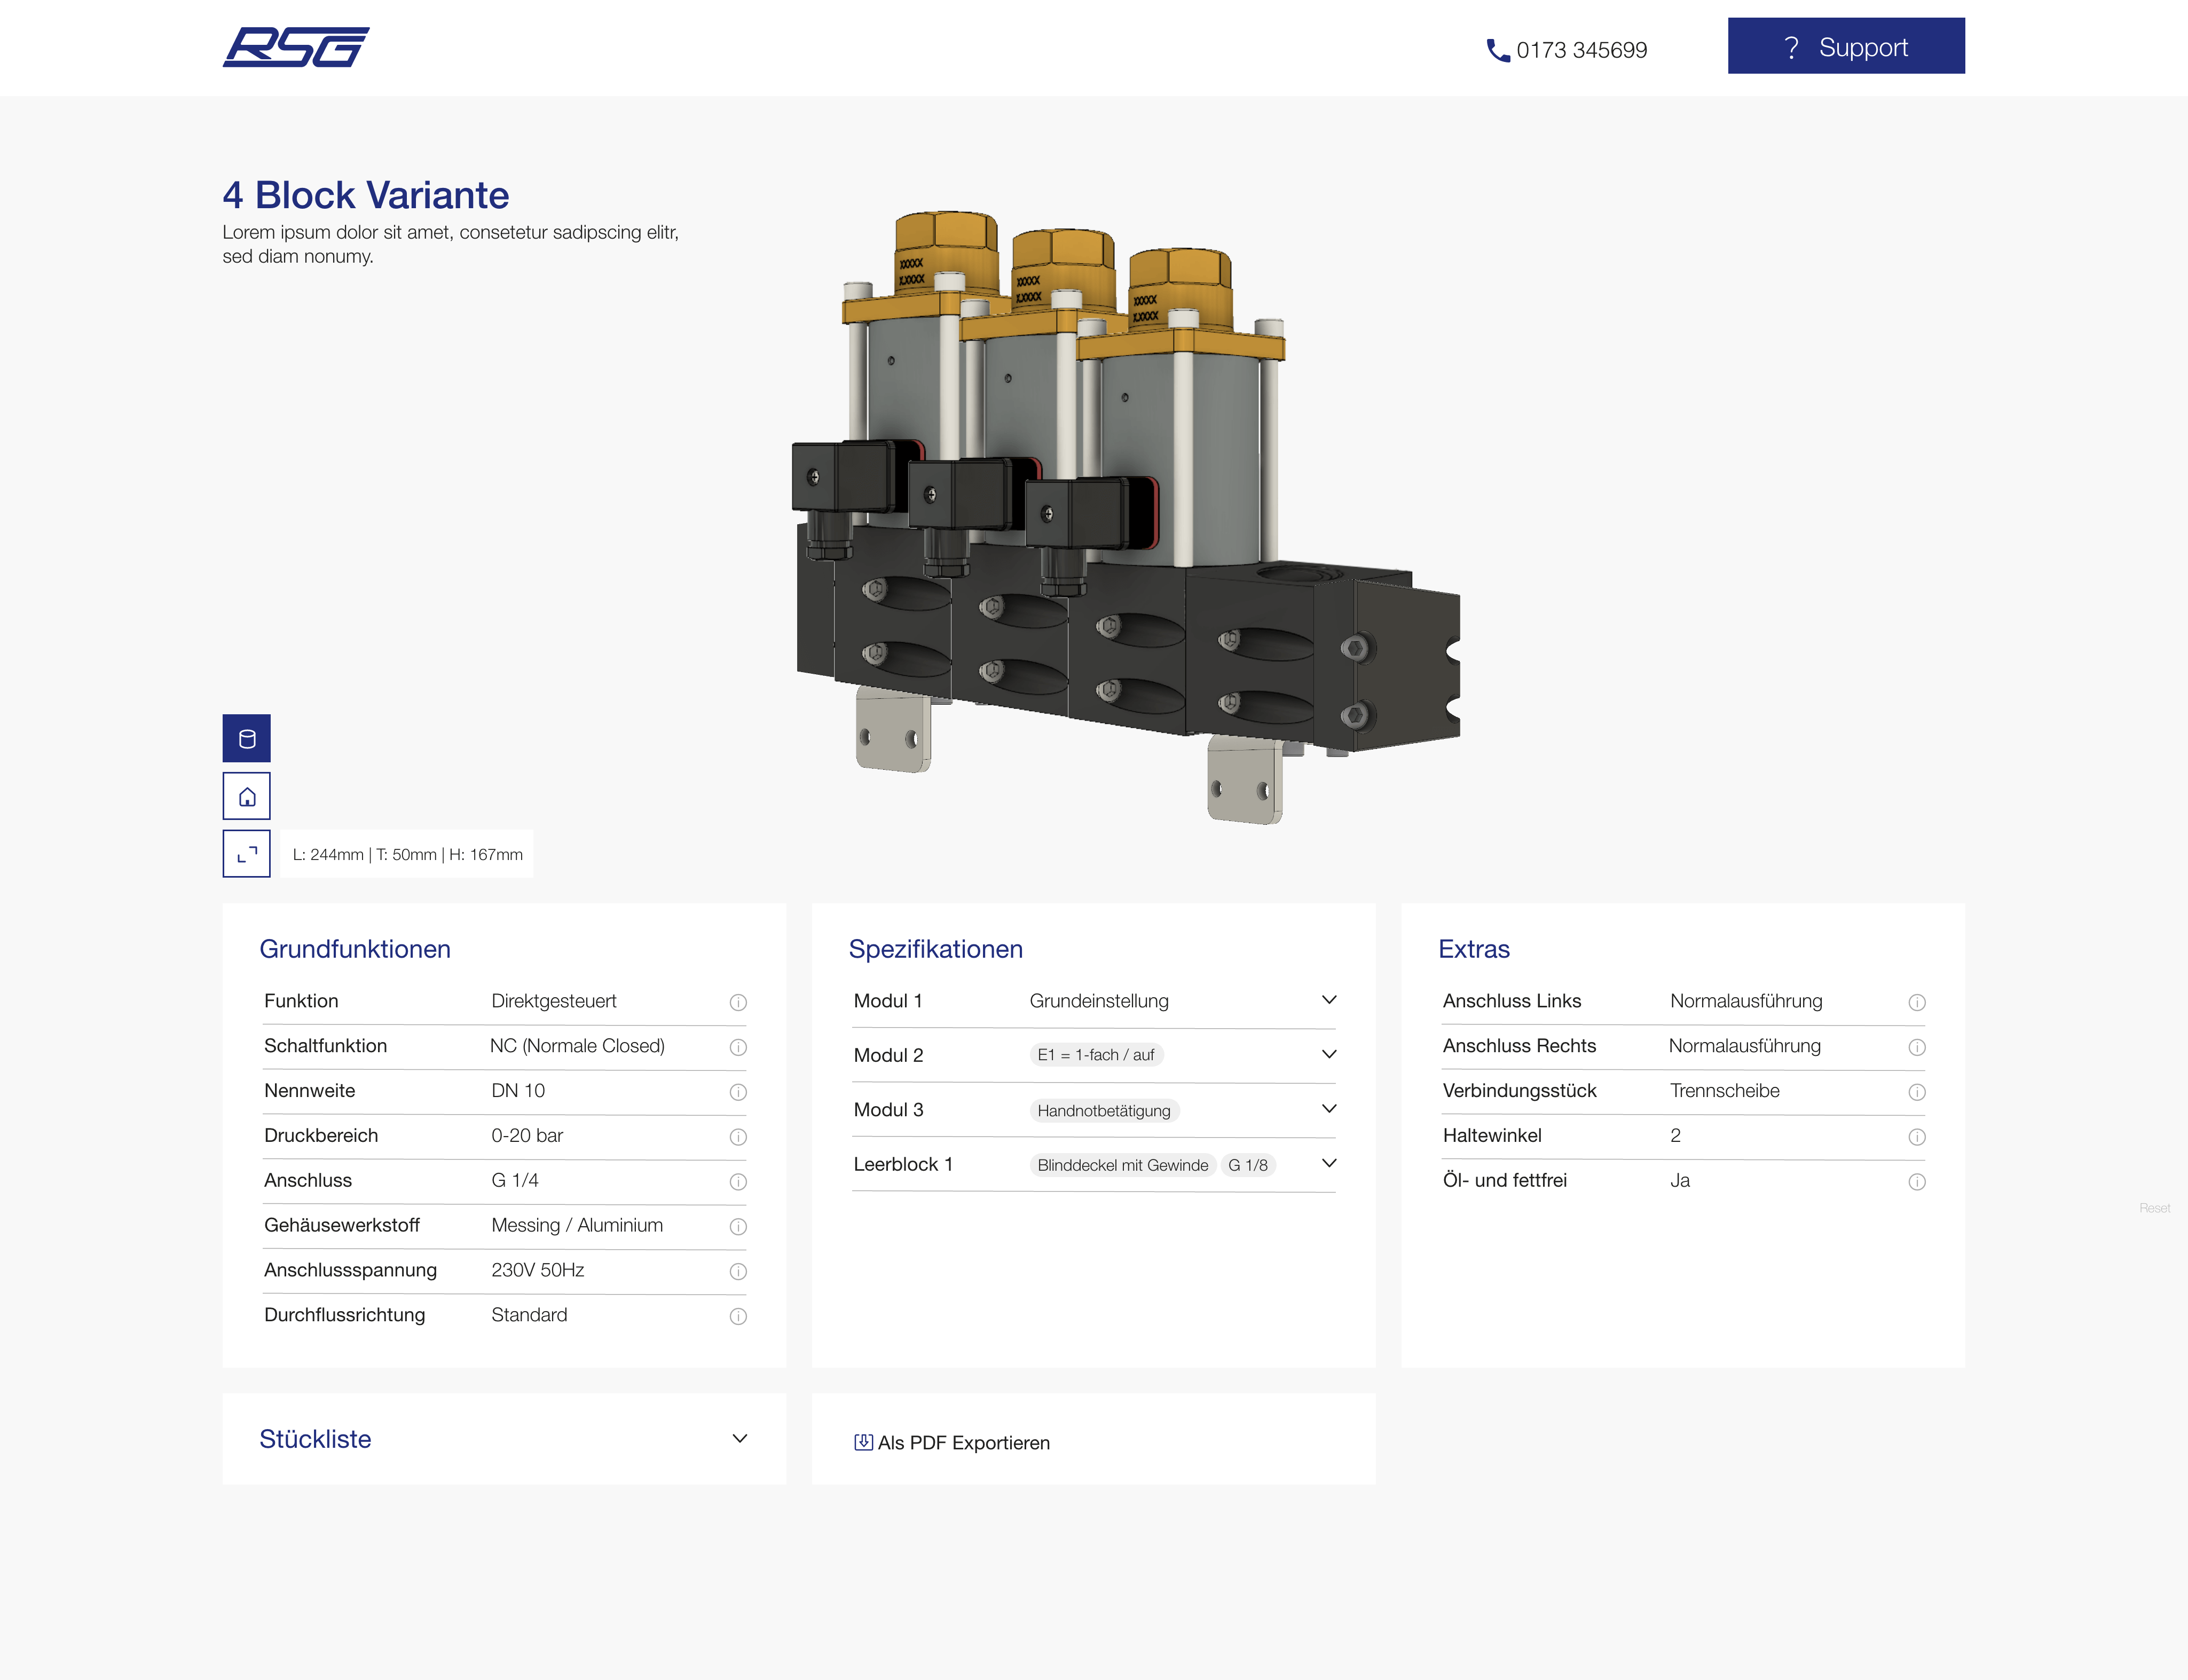Click the info toggle next to Öl- und fettfrei
The width and height of the screenshot is (2188, 1680).
click(x=1918, y=1181)
